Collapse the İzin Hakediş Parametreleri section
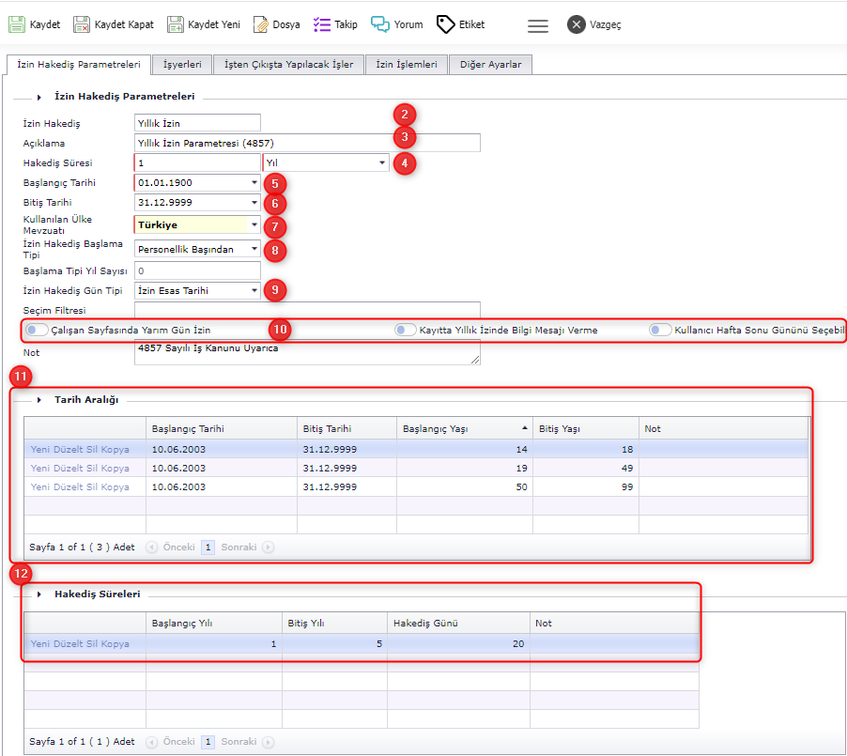The height and width of the screenshot is (756, 847). point(38,98)
